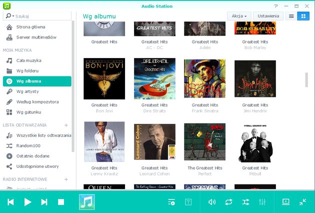The height and width of the screenshot is (213, 315).
Task: Switch to mini player mode
Action: tap(302, 202)
